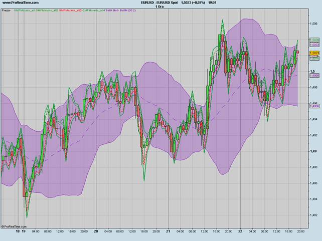Viewport: 322px width, 241px height.
Task: Click the '19:01' time in header
Action: click(212, 3)
